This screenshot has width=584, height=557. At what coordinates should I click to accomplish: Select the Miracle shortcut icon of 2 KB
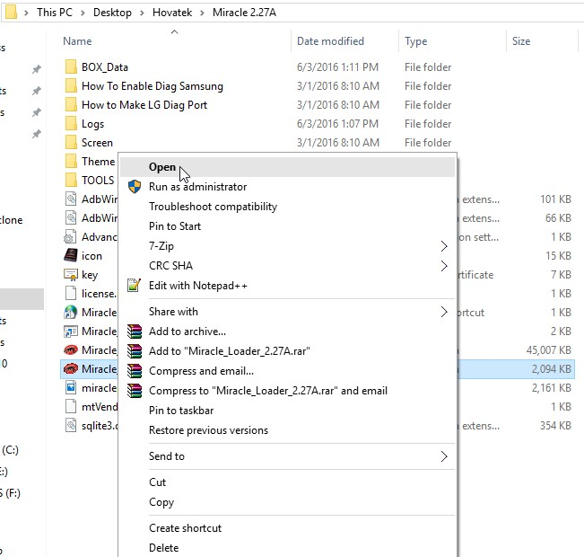[x=71, y=331]
